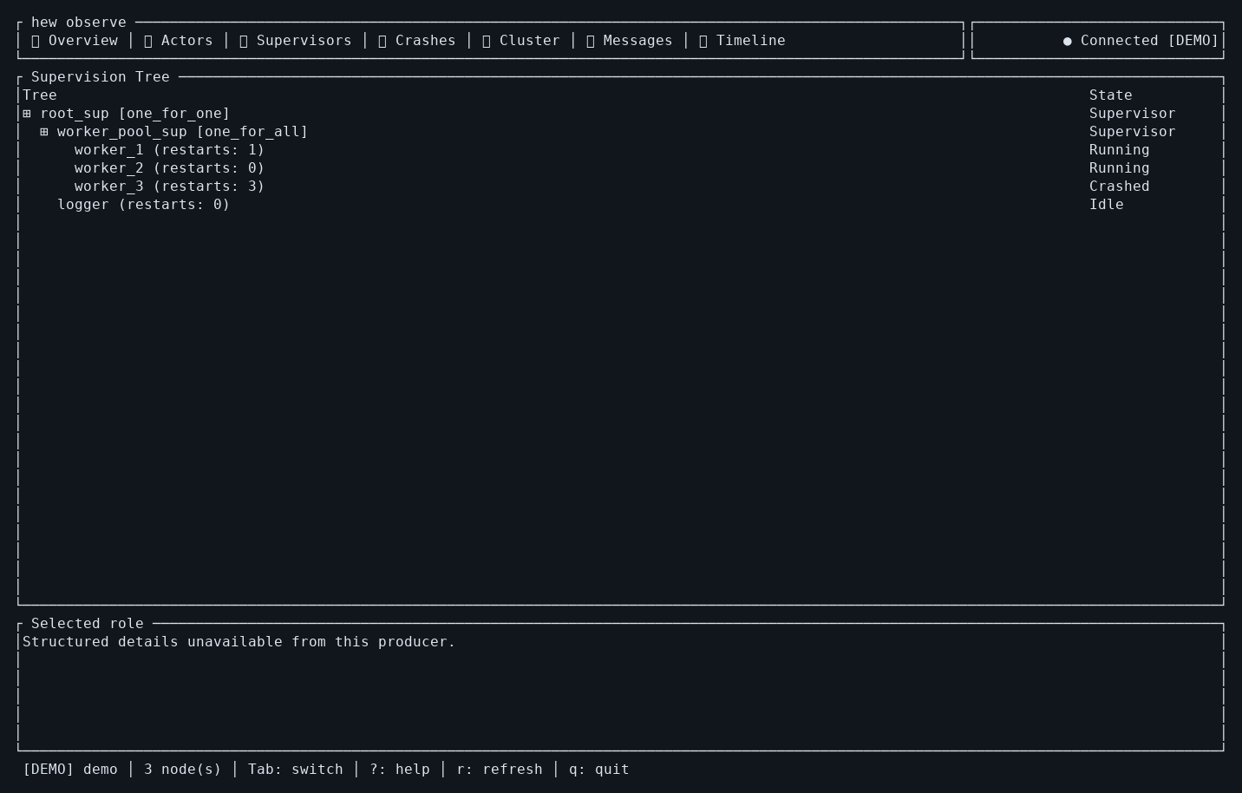Click the Selected role panel title

pos(88,624)
